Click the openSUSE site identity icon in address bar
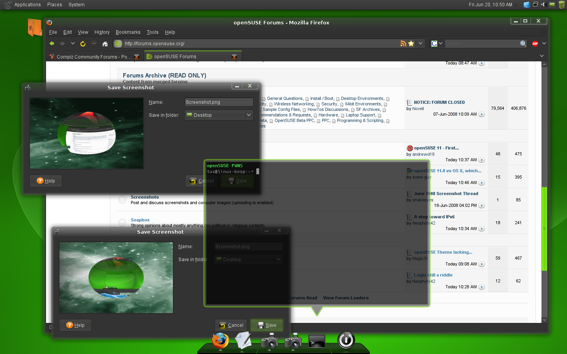The width and height of the screenshot is (567, 354). (x=118, y=44)
